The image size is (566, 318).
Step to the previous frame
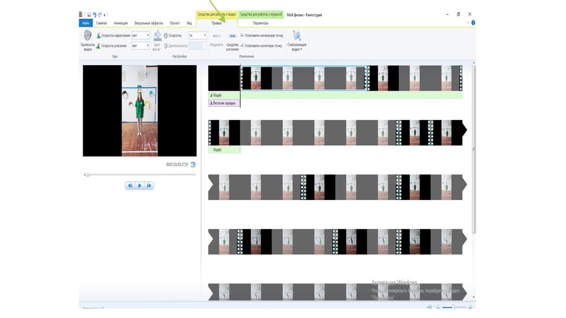(130, 186)
